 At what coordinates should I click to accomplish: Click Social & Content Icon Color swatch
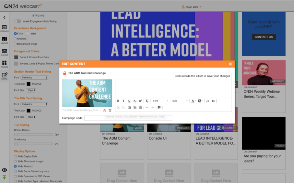coord(16,57)
